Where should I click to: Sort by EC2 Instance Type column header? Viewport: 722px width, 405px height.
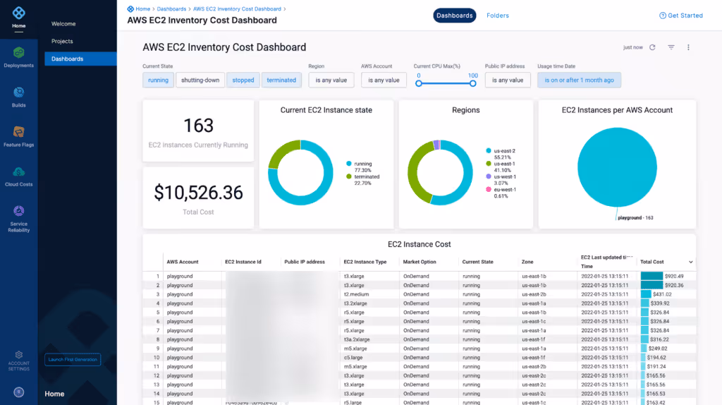tap(365, 262)
